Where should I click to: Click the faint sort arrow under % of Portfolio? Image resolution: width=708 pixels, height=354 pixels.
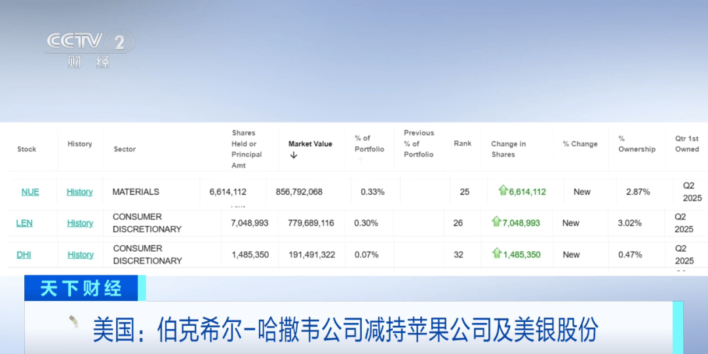click(x=361, y=160)
